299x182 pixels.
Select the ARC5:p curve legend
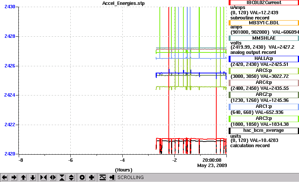pyautogui.click(x=264, y=71)
